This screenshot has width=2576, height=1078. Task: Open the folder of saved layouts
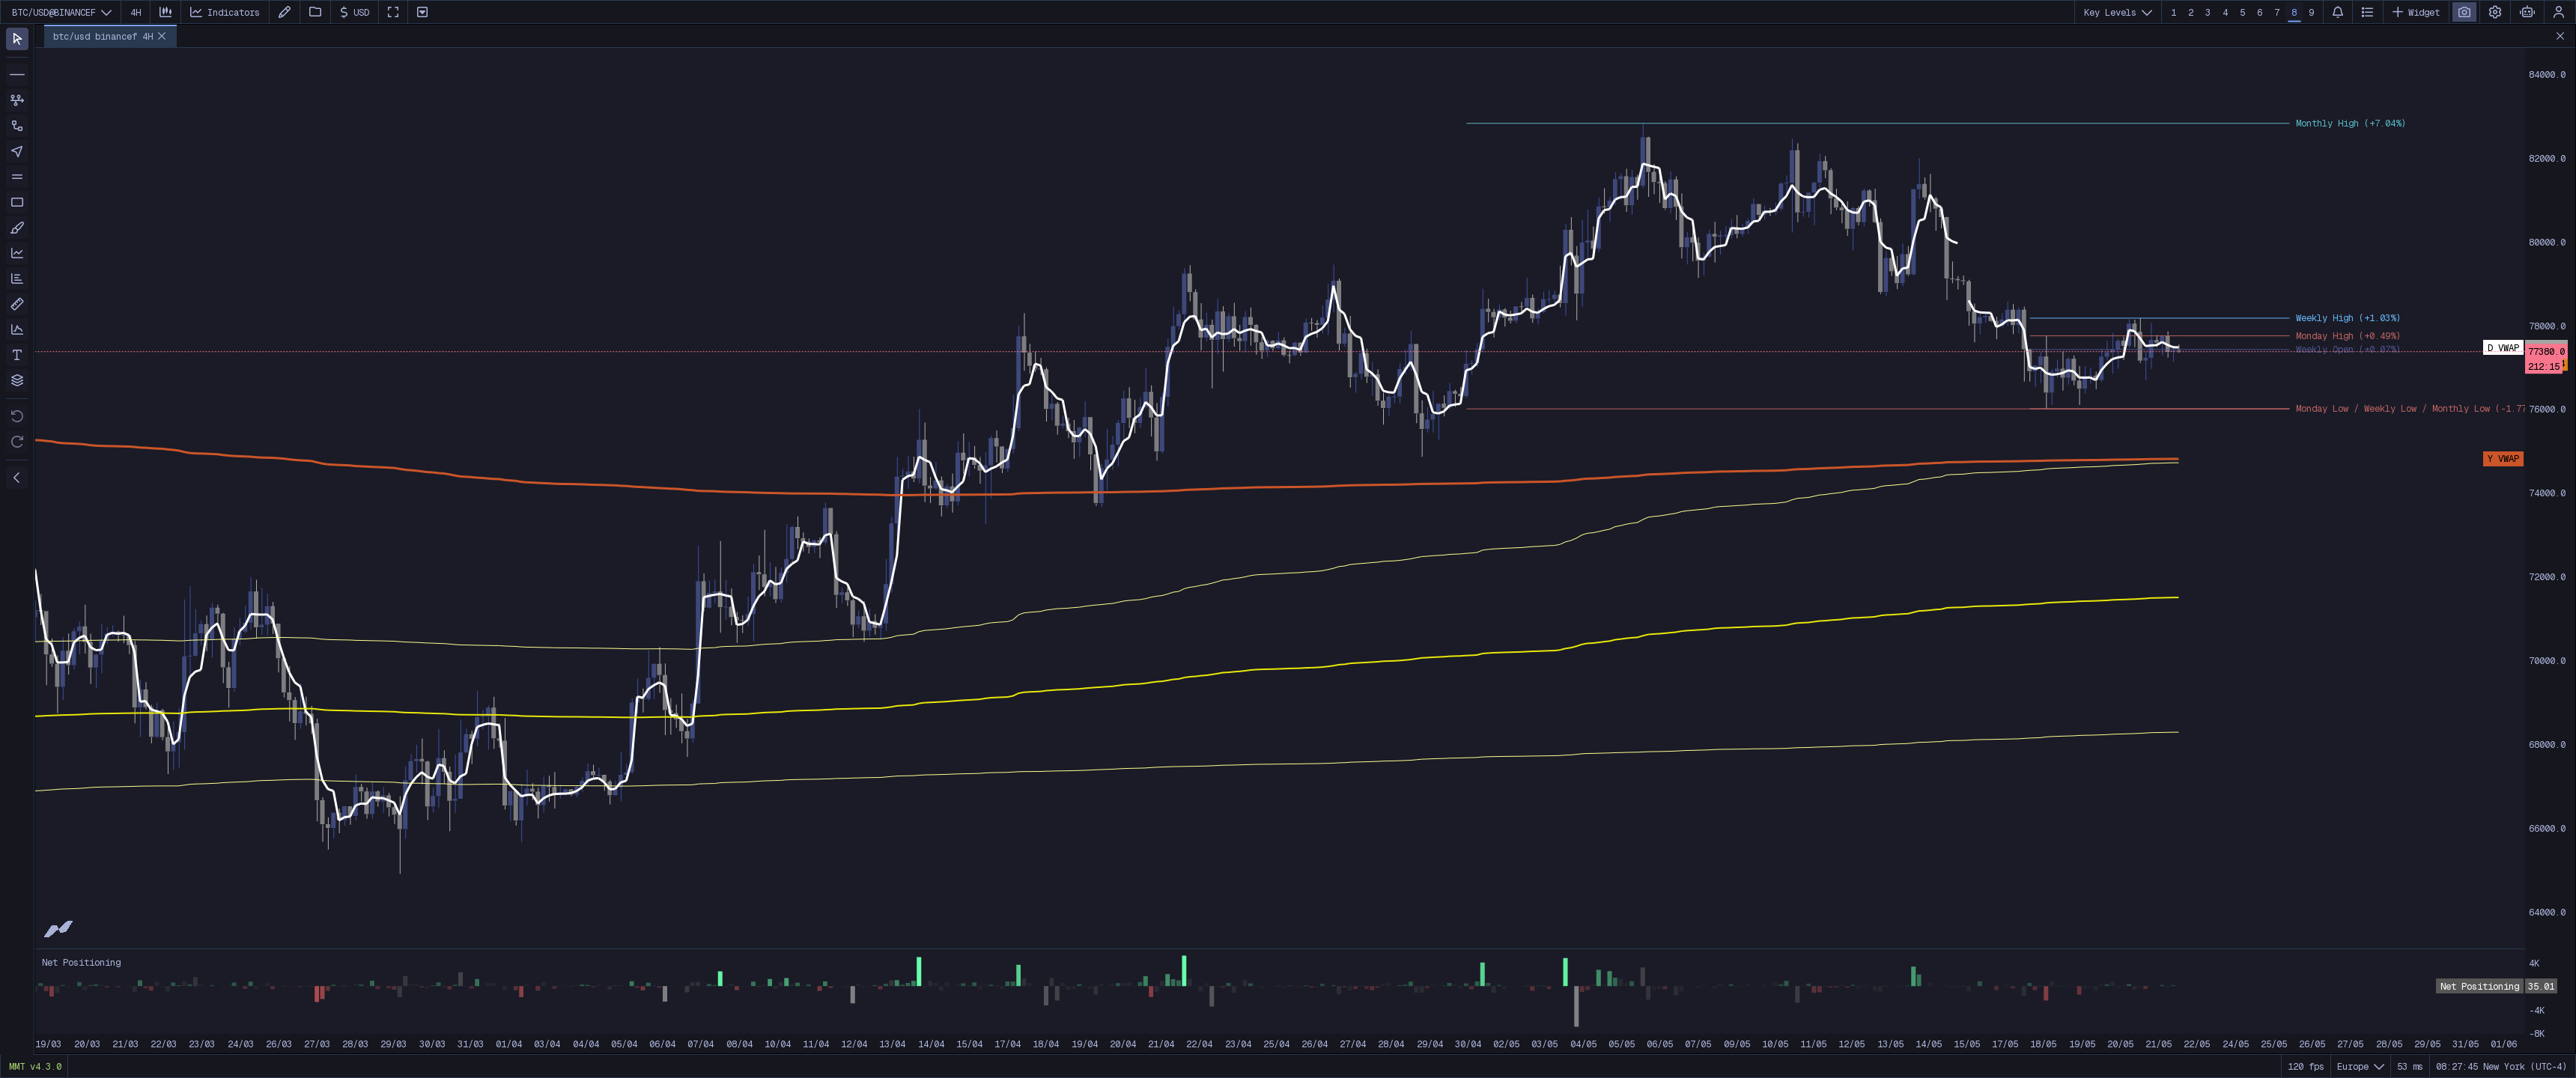click(315, 12)
